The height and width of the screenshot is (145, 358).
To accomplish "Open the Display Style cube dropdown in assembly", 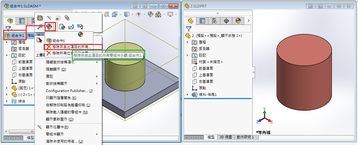I will click(127, 14).
